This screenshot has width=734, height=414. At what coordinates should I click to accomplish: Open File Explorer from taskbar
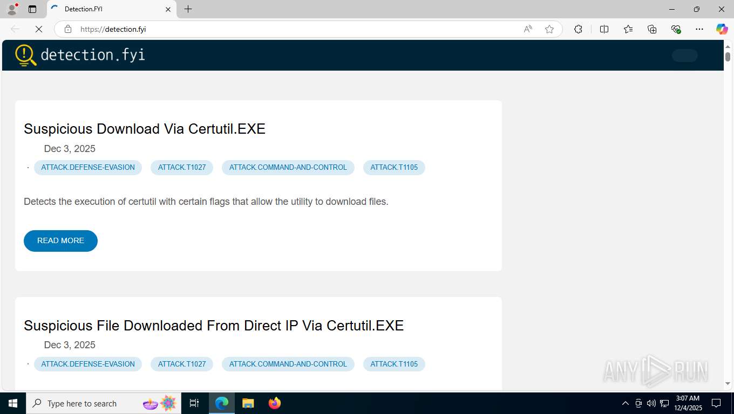click(248, 403)
